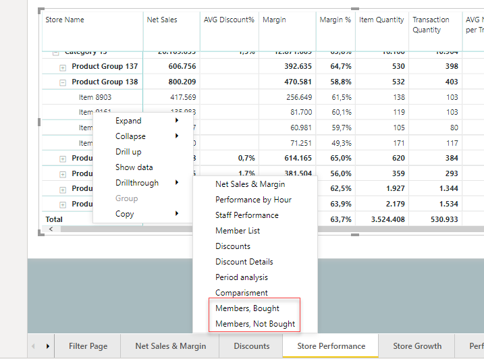The image size is (484, 359).
Task: Choose Members, Bought drillthrough option
Action: point(247,308)
